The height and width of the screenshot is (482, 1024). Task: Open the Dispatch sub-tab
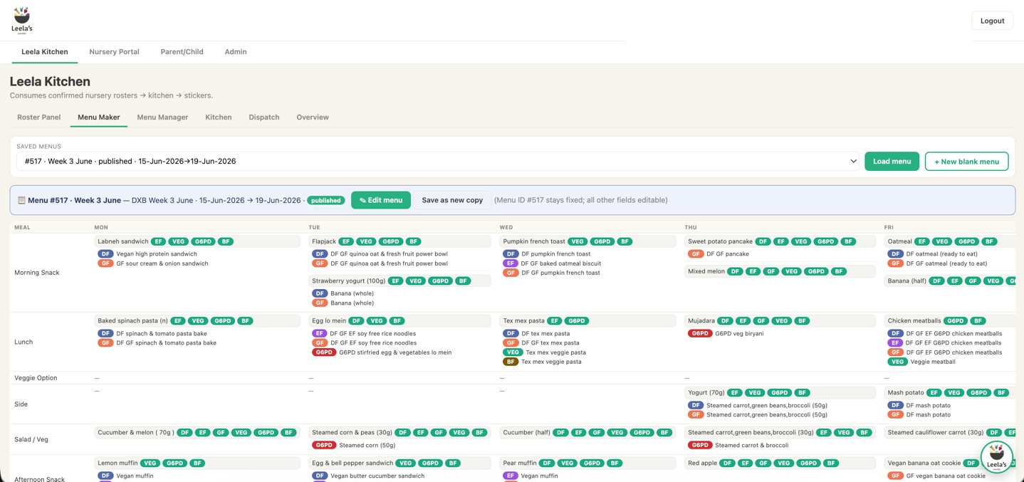point(264,117)
